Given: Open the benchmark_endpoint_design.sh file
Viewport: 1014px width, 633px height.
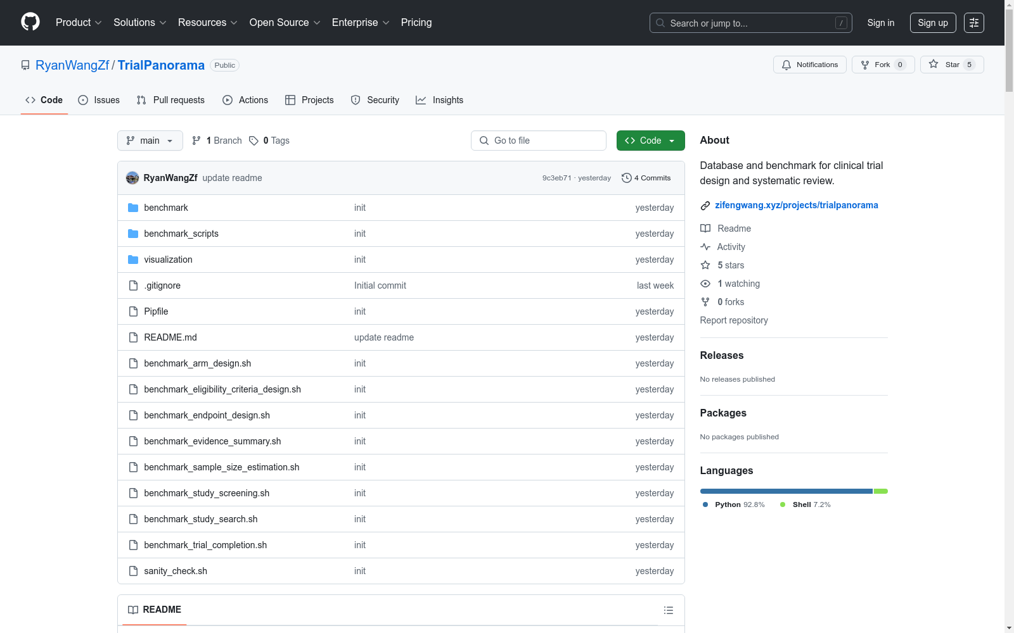Looking at the screenshot, I should 207,415.
